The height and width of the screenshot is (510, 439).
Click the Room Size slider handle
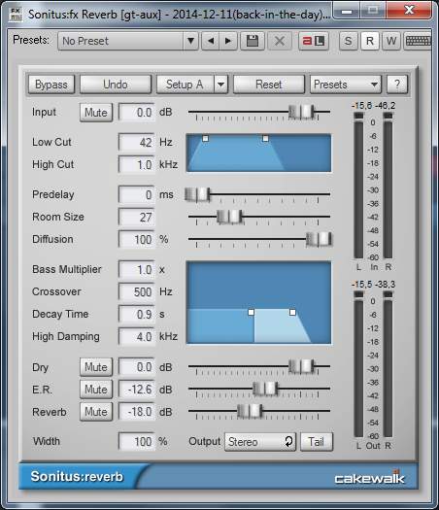(x=230, y=217)
